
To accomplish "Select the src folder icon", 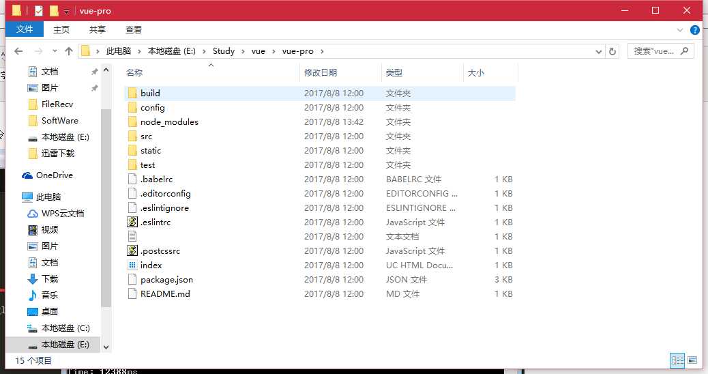I will pyautogui.click(x=132, y=136).
